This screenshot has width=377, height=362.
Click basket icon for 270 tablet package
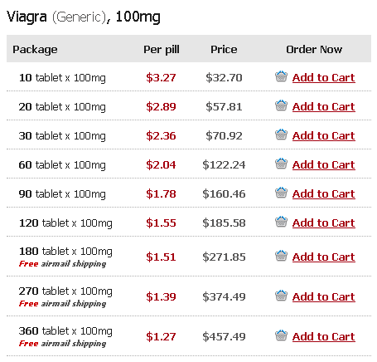click(x=281, y=296)
